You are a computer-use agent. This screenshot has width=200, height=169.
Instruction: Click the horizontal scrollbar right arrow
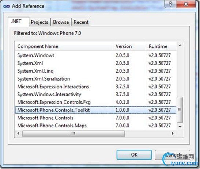pyautogui.click(x=173, y=134)
